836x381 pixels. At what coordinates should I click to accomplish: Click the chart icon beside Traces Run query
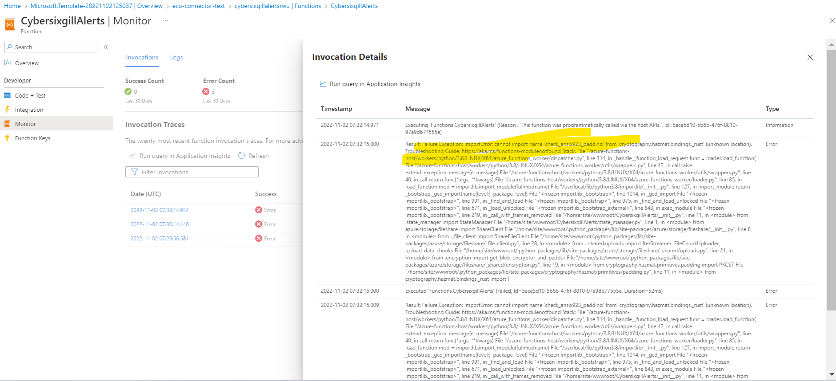click(x=132, y=156)
